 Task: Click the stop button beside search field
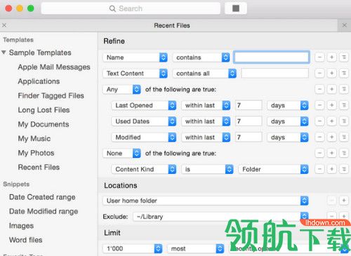[236, 8]
